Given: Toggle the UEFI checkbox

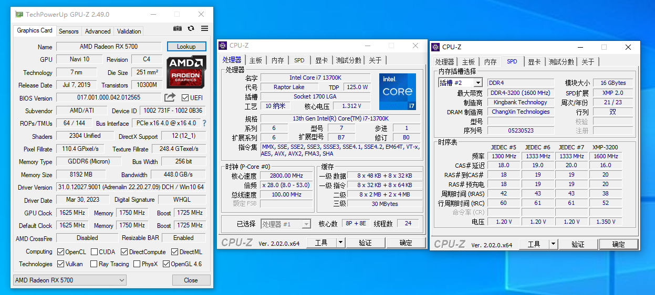Looking at the screenshot, I should 185,97.
